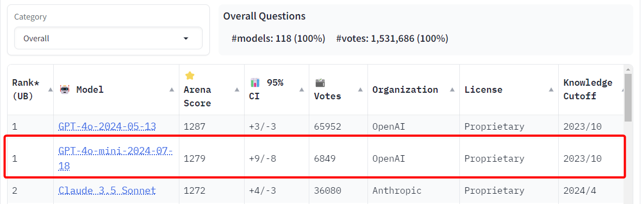Sort by Model column arrow
The width and height of the screenshot is (642, 204).
pyautogui.click(x=172, y=90)
